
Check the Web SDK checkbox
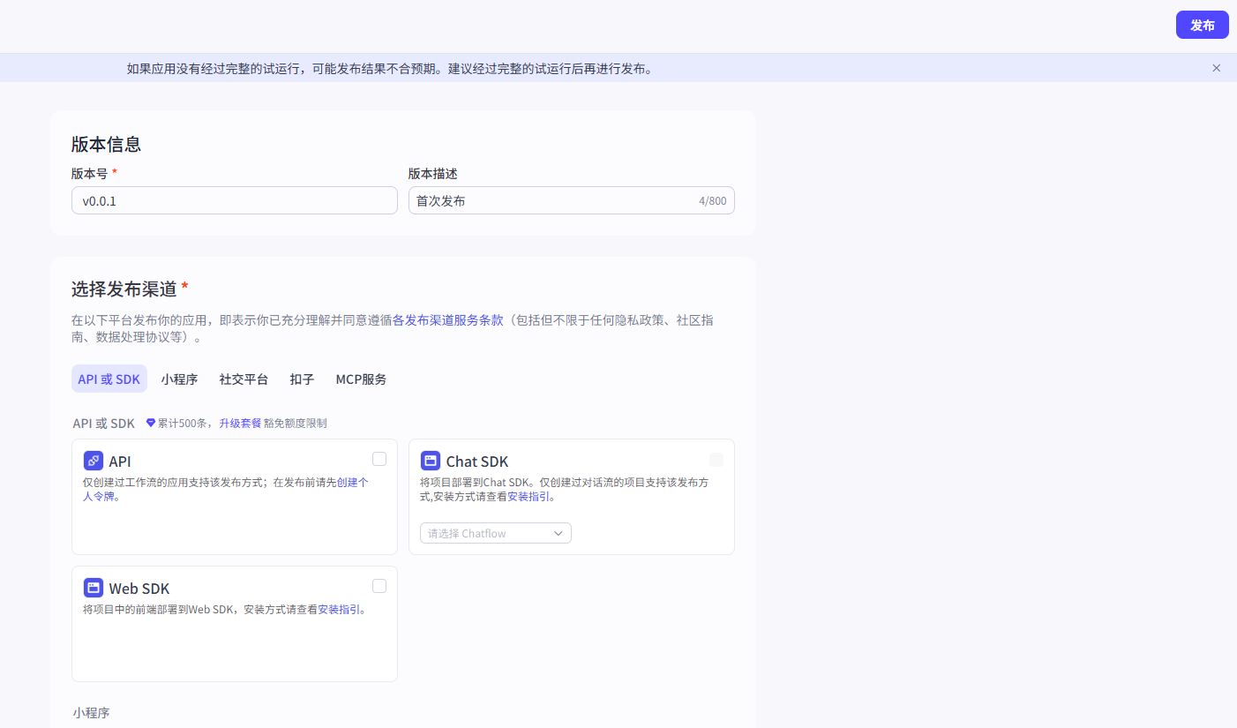(379, 585)
